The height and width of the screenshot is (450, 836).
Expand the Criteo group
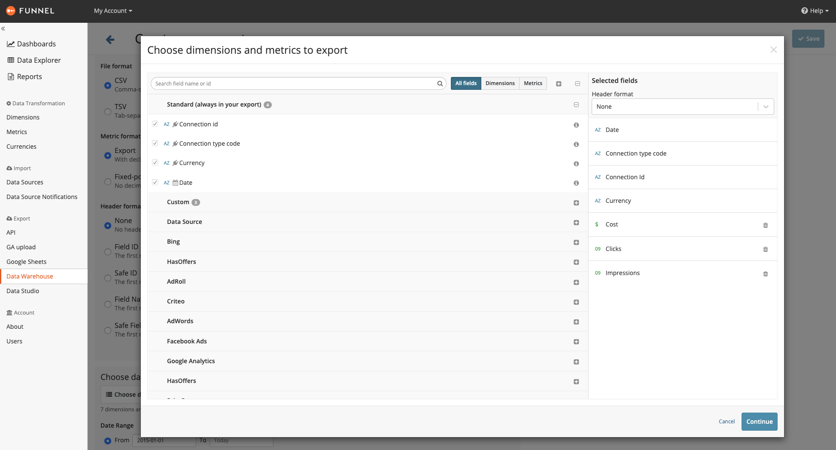(x=576, y=302)
